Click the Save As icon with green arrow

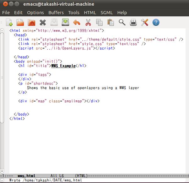pos(65,22)
